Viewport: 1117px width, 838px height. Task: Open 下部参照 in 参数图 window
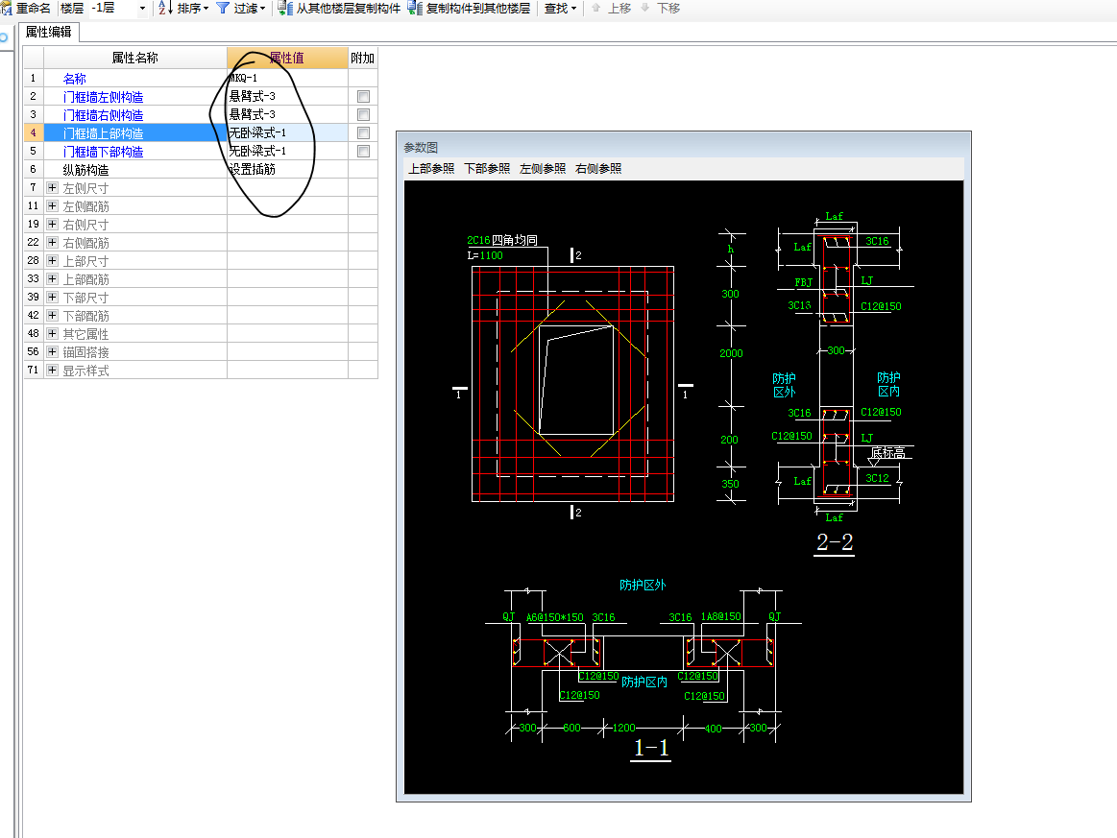click(x=487, y=169)
